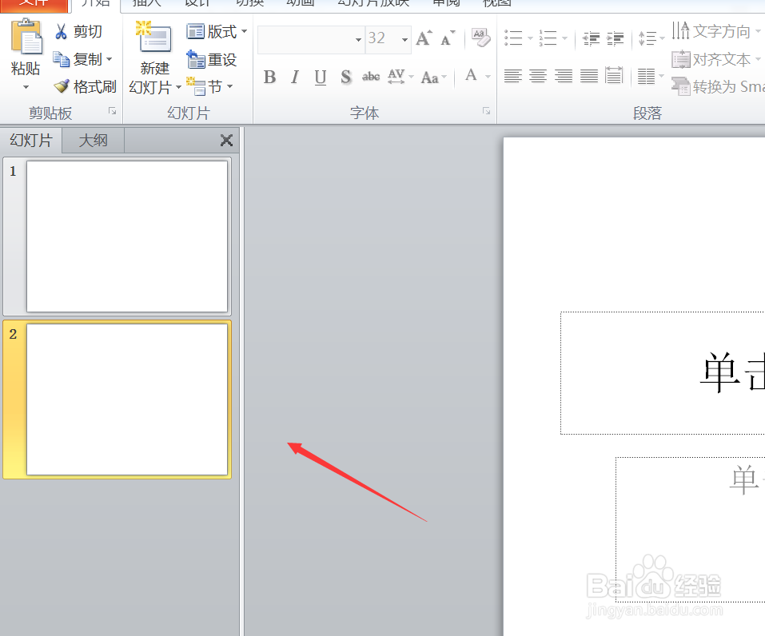Toggle Align Text Left
Viewport: 765px width, 636px height.
pyautogui.click(x=512, y=76)
